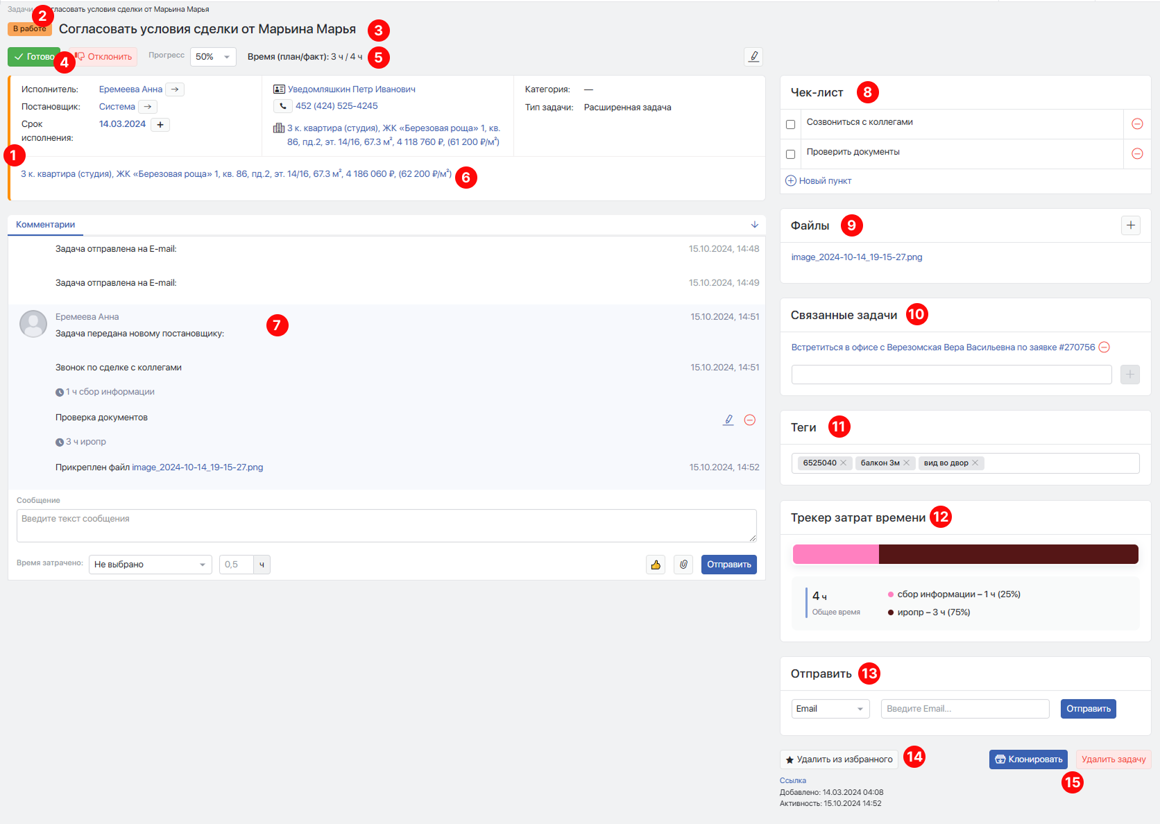Click the arrow icon next to Еремеева Анна
The width and height of the screenshot is (1160, 824).
tap(175, 89)
